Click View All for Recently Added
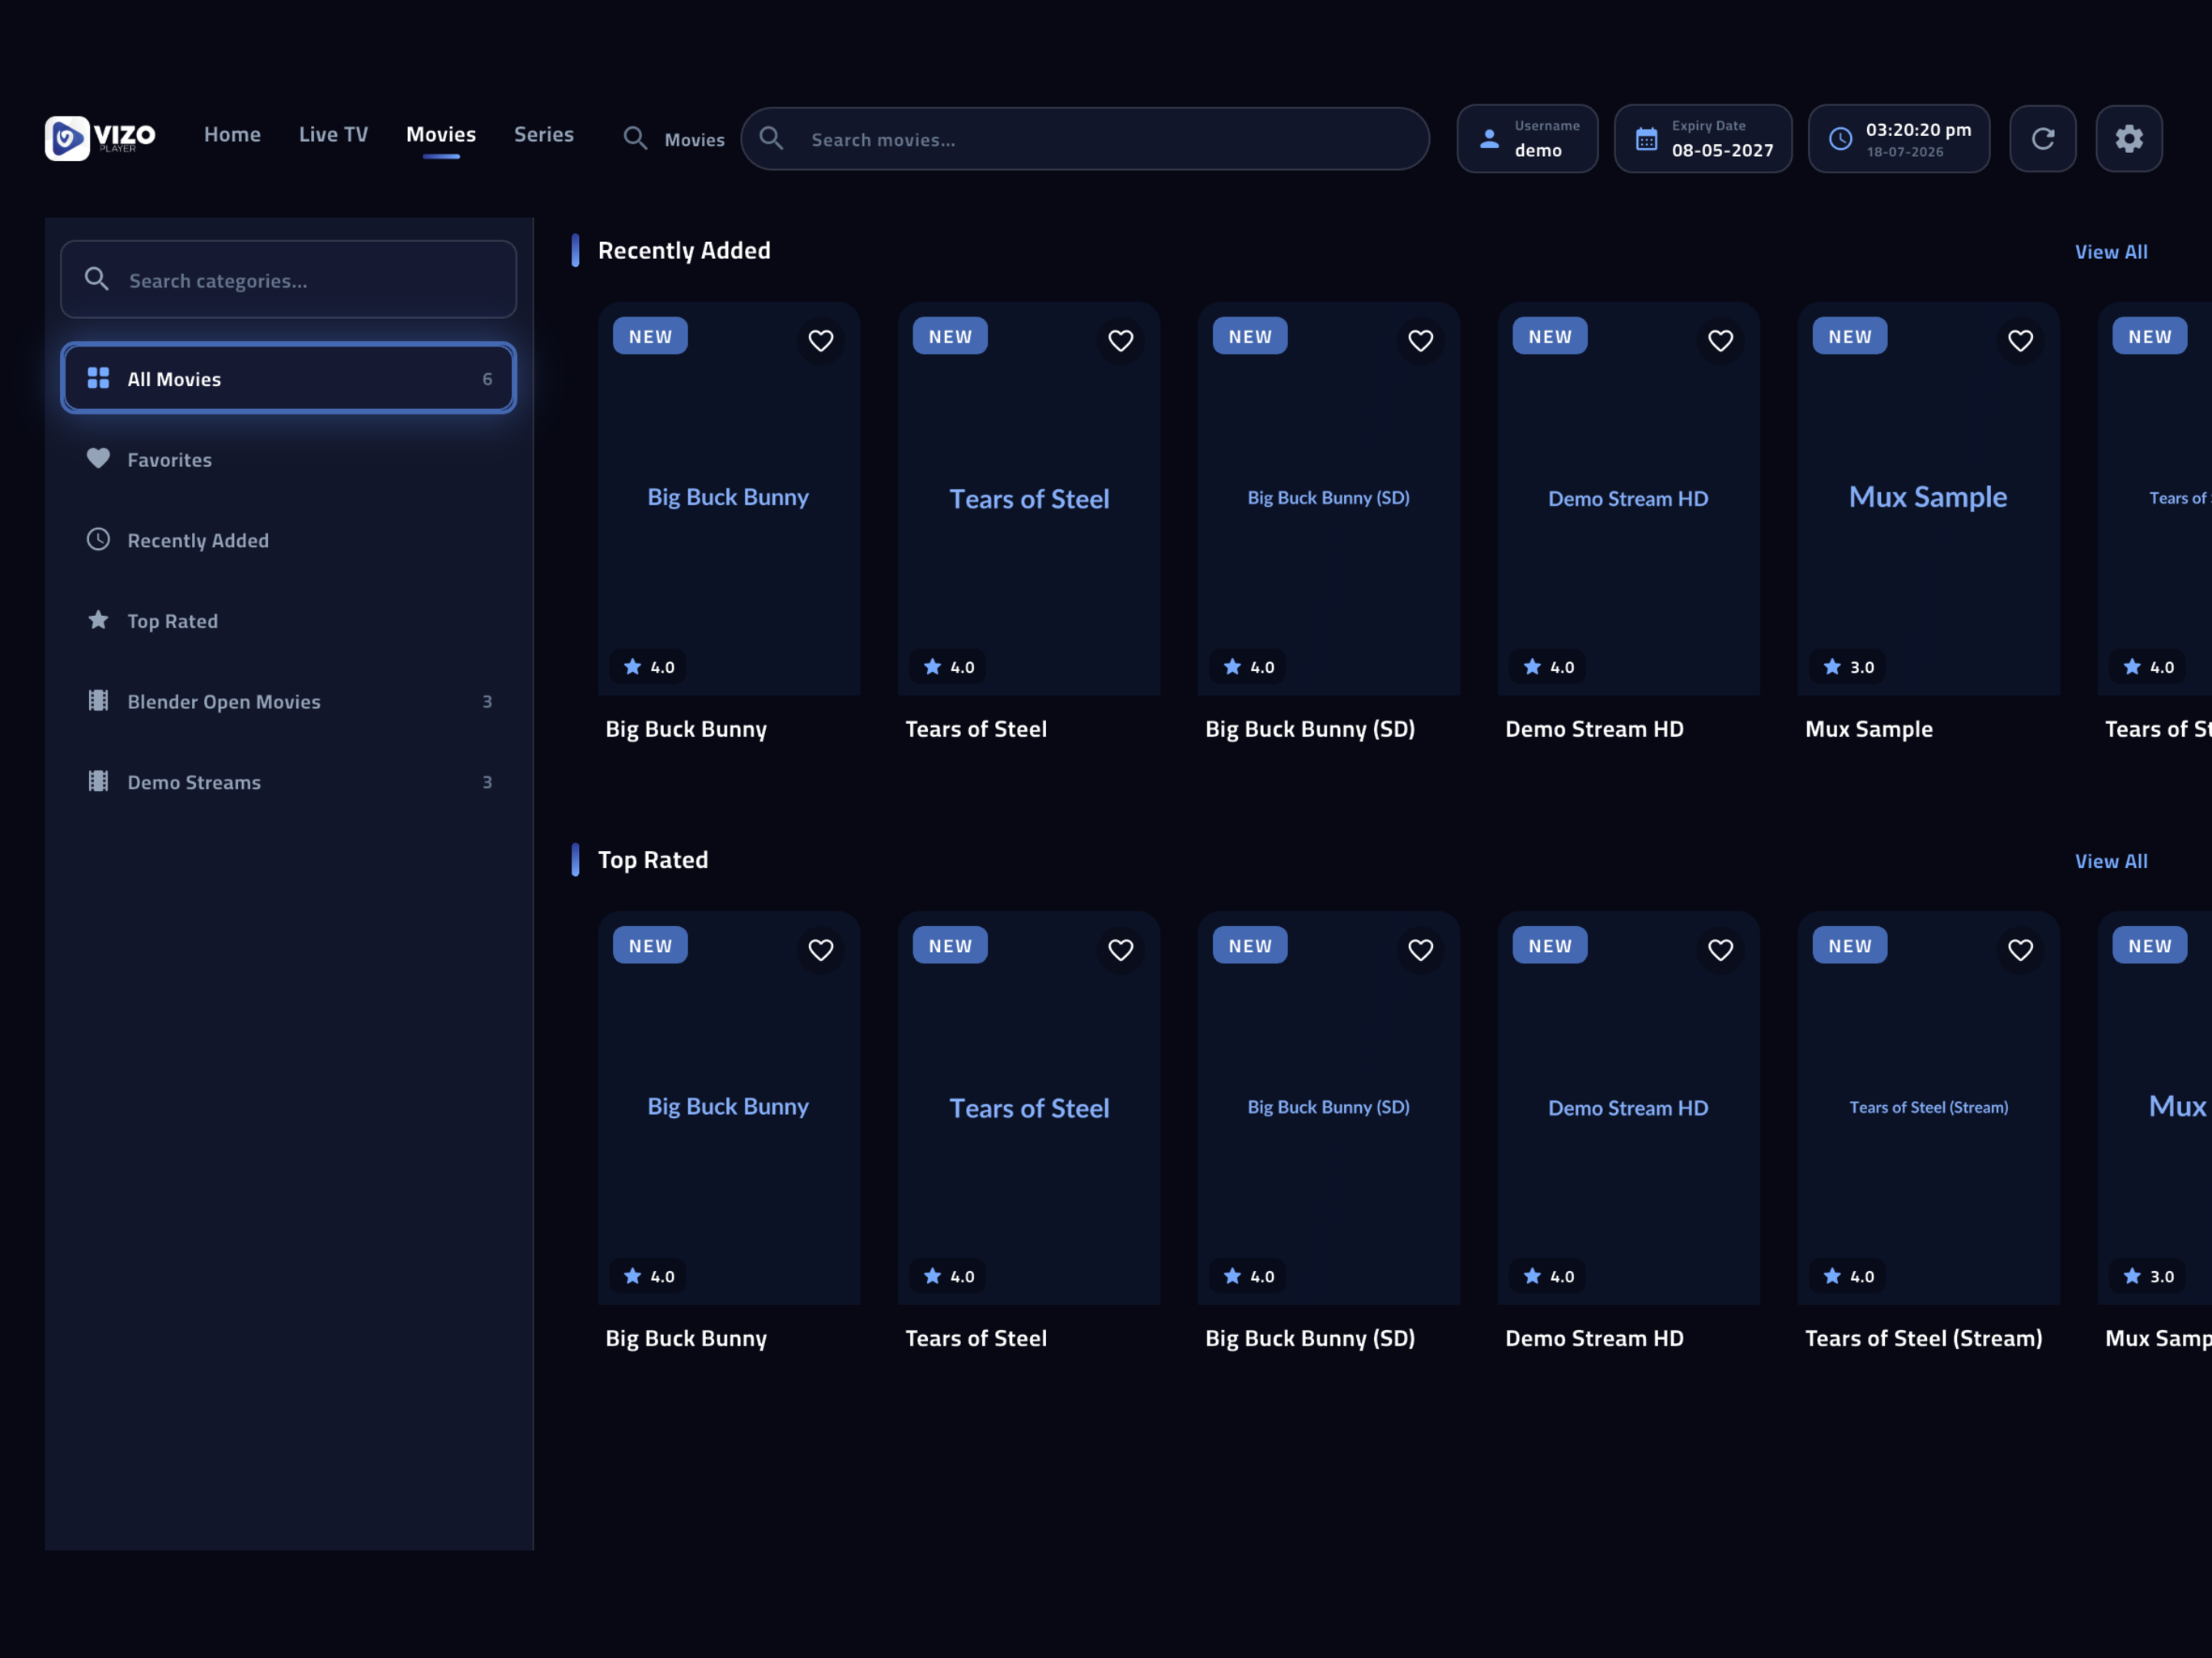2212x1658 pixels. coord(2110,252)
